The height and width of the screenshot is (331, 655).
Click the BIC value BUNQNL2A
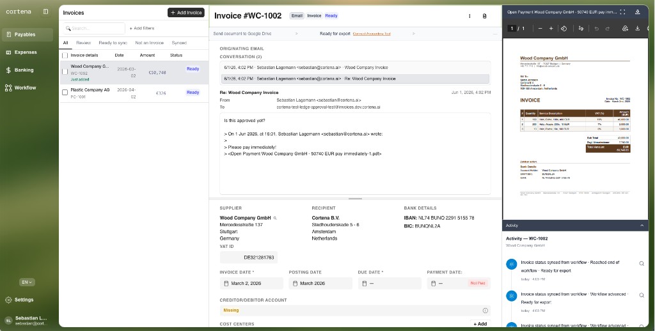(427, 226)
